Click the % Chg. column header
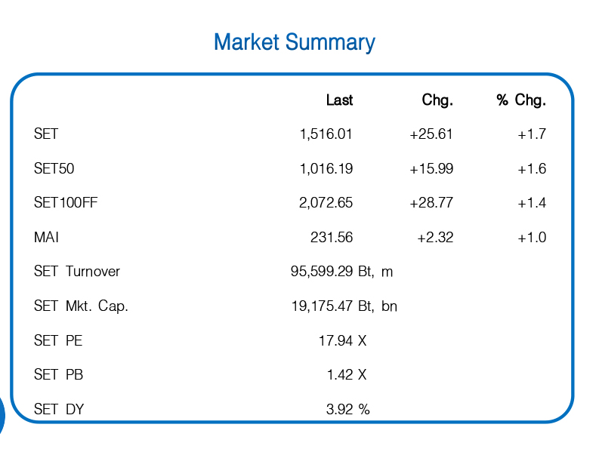Image resolution: width=599 pixels, height=449 pixels. (521, 100)
